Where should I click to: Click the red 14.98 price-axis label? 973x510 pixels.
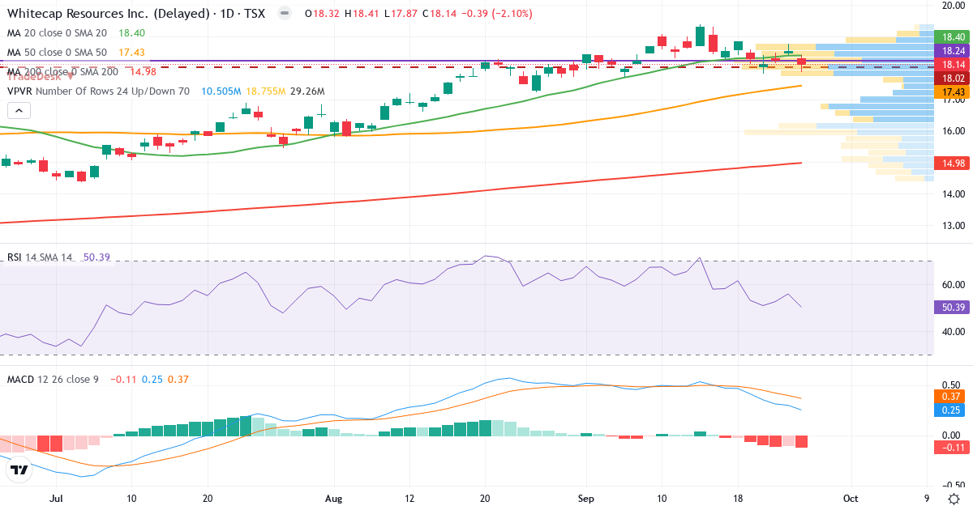(x=951, y=164)
